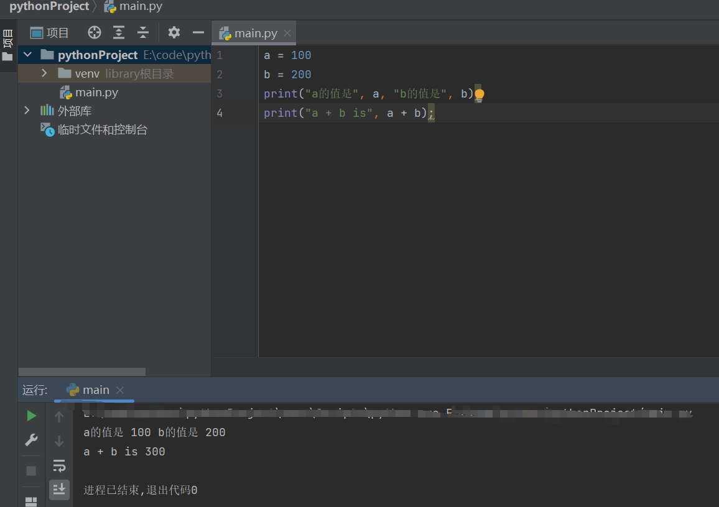Open the 项目 view dropdown
719x507 pixels.
[50, 33]
